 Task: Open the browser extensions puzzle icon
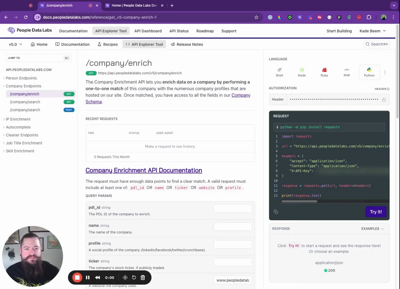(x=369, y=17)
